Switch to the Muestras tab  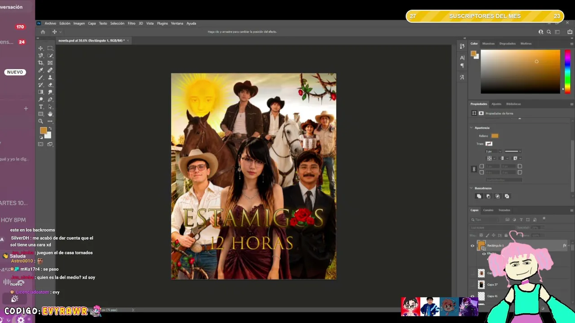pos(488,44)
